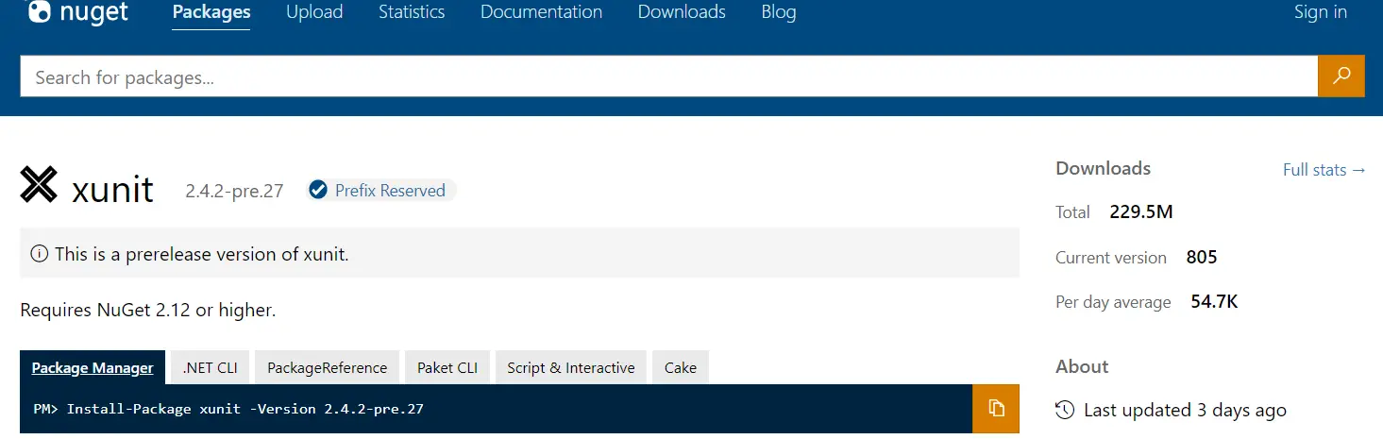Open the Packages page in navigation

coord(211,12)
